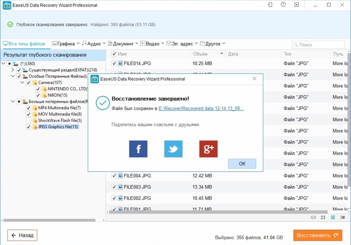This screenshot has height=245, width=351.
Task: Click the Google Plus share icon
Action: pyautogui.click(x=208, y=149)
